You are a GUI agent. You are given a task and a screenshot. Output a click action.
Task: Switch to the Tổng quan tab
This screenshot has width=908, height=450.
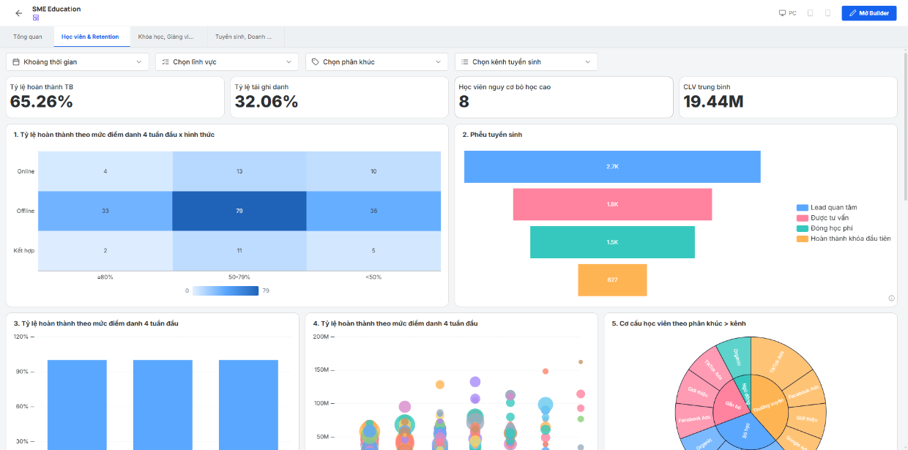coord(28,37)
